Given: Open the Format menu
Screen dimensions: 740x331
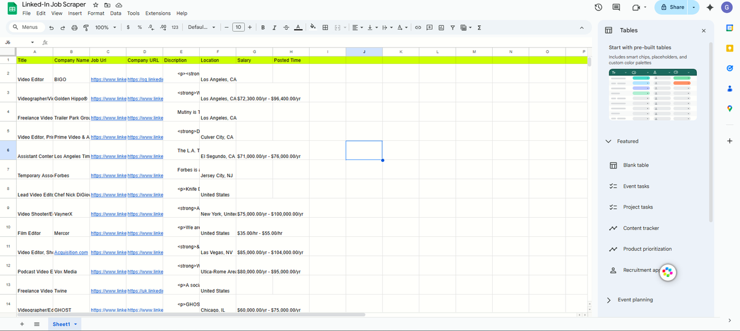Looking at the screenshot, I should point(96,14).
